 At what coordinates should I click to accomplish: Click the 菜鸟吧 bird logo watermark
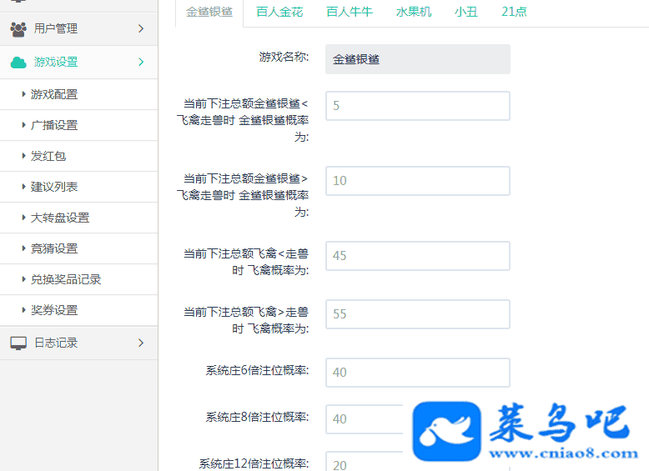(x=447, y=430)
